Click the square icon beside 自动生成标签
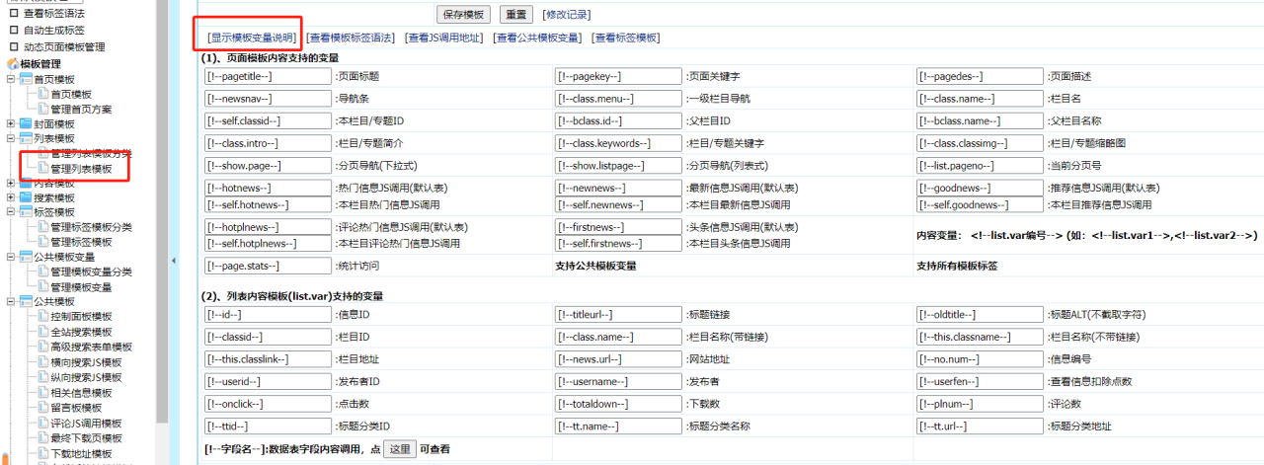 click(x=13, y=30)
